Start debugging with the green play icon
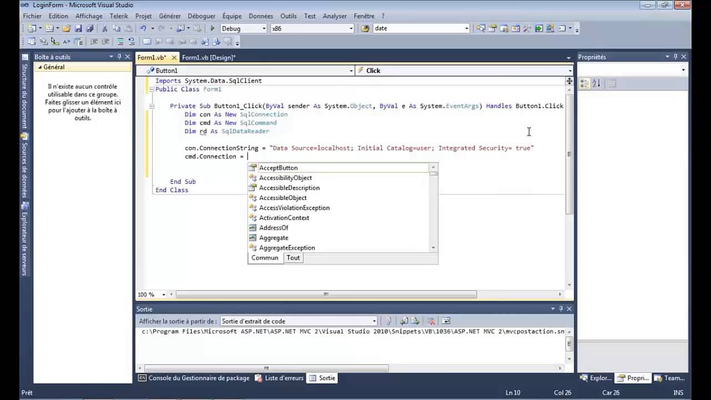 [x=213, y=28]
